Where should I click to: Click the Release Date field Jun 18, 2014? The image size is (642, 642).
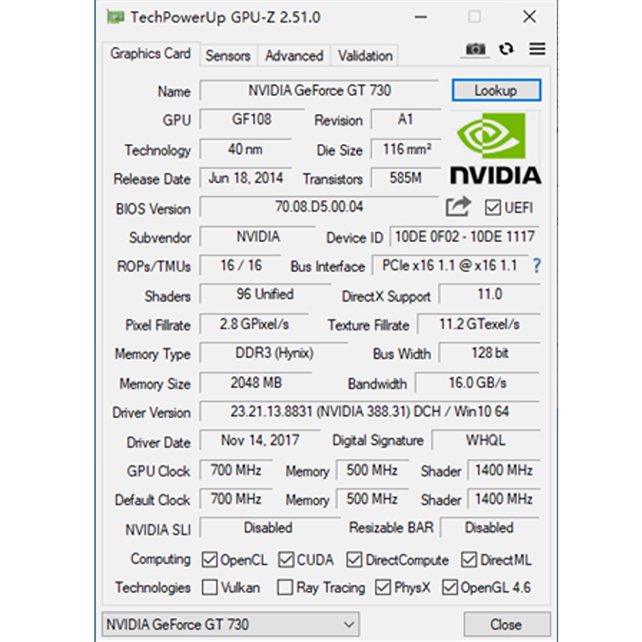[x=245, y=178]
